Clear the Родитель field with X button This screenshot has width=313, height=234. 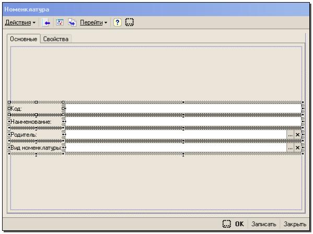point(297,135)
